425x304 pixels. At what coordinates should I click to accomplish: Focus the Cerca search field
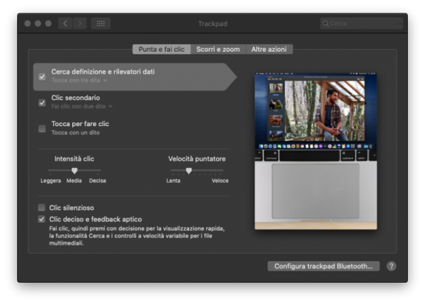(361, 23)
